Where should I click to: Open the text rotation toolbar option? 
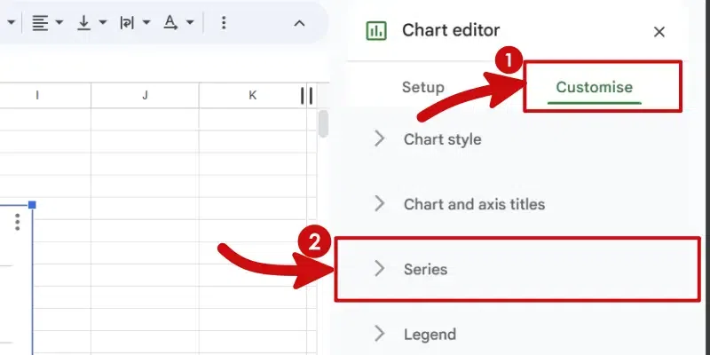point(177,22)
